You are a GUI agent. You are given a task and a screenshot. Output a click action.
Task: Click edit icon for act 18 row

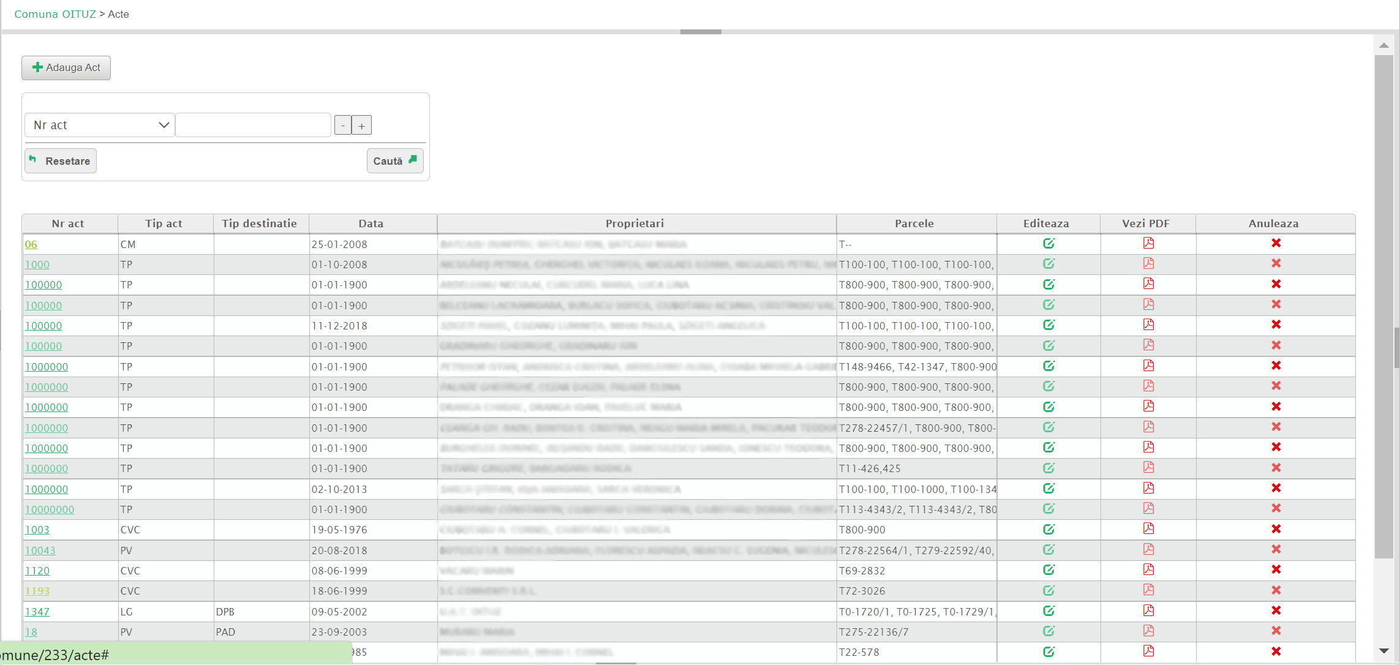tap(1048, 631)
